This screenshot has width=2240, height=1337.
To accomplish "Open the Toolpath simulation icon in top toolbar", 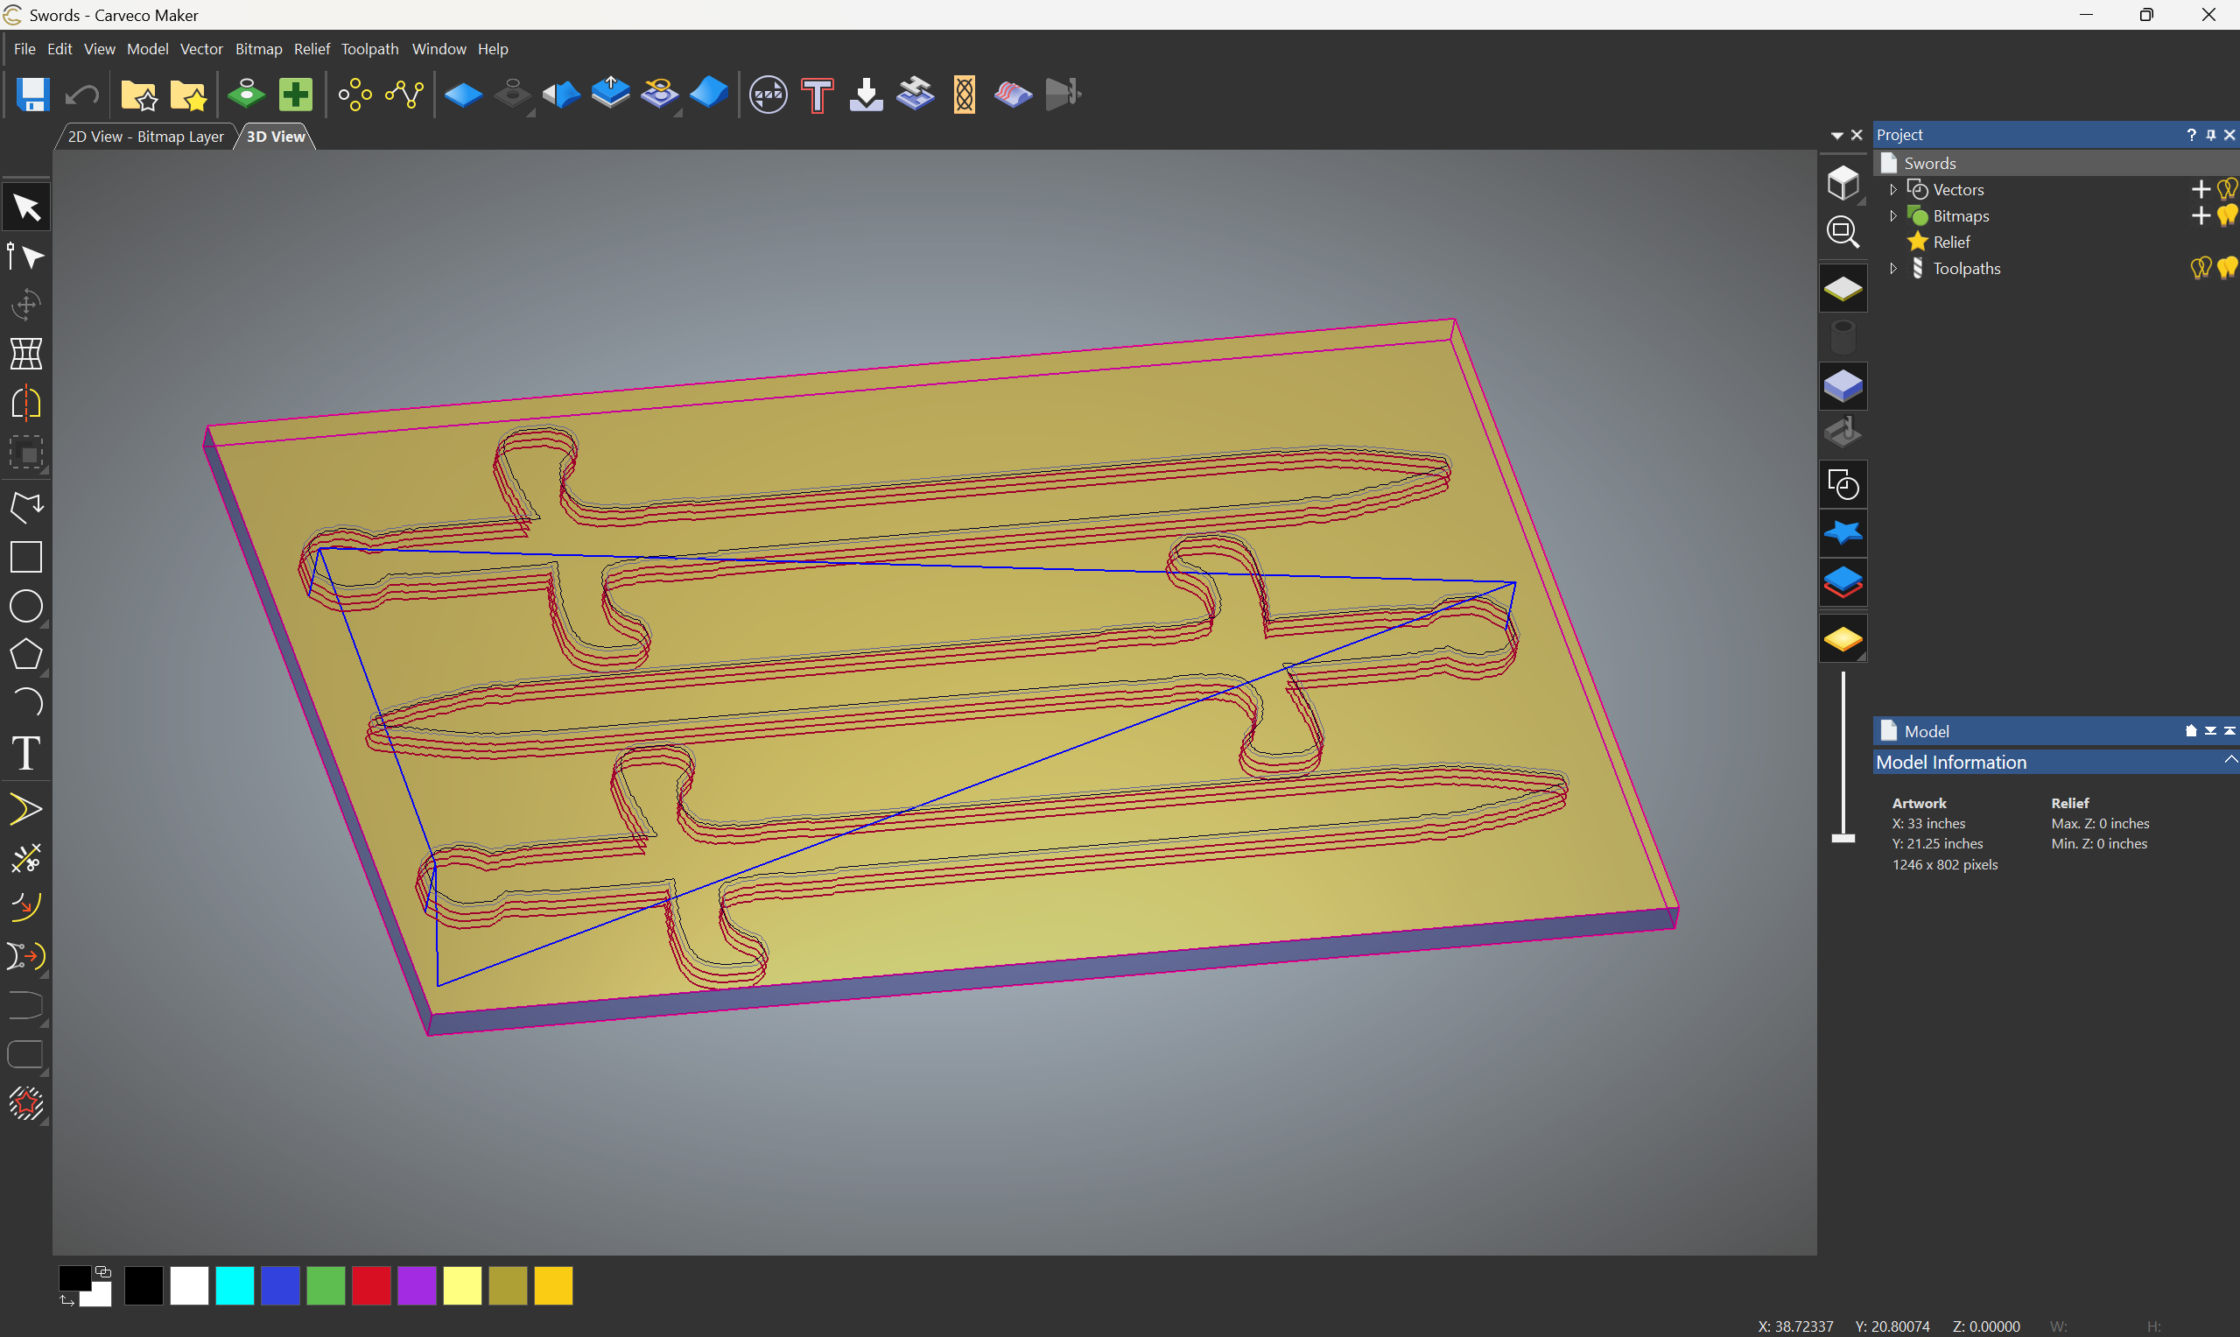I will click(x=1012, y=94).
